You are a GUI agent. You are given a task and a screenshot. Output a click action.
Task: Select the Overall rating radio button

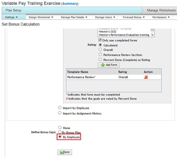[100, 49]
